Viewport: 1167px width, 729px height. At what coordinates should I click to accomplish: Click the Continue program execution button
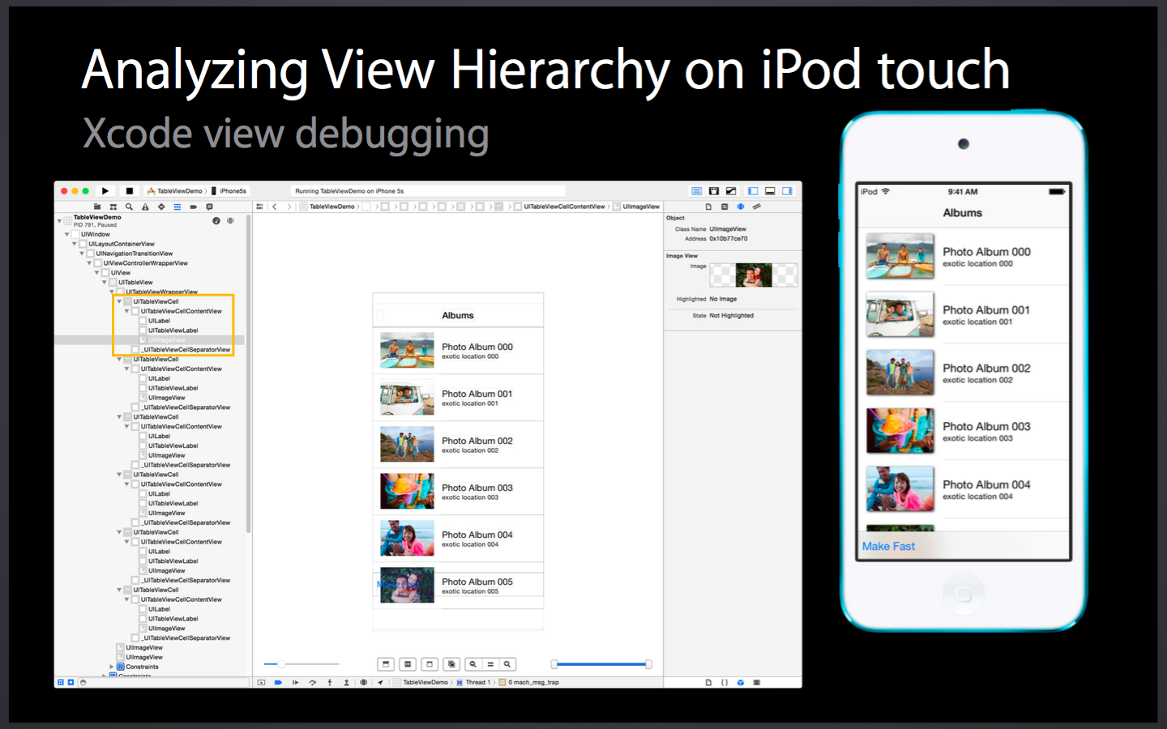295,682
